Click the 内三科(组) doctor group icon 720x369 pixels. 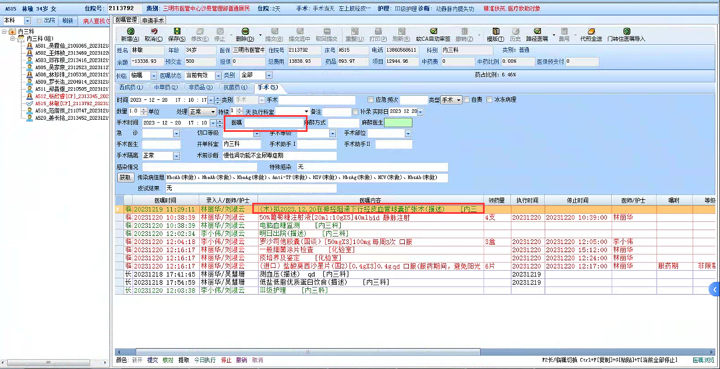tap(22, 38)
